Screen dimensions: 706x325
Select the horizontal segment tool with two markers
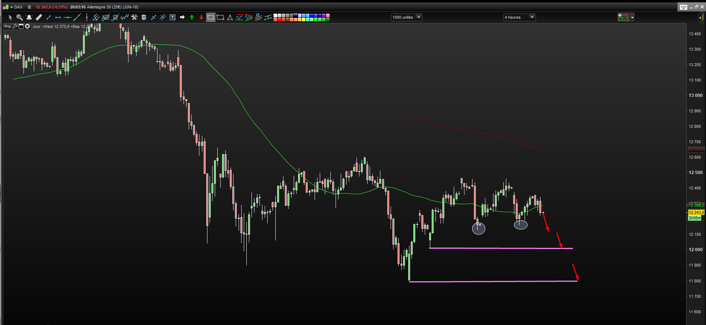58,17
